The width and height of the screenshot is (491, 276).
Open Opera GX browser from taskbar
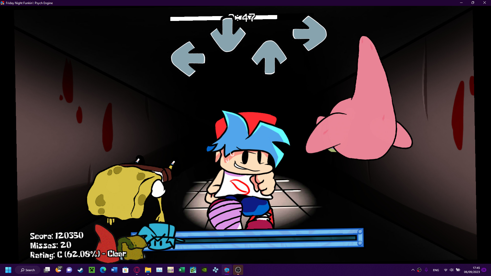(137, 270)
